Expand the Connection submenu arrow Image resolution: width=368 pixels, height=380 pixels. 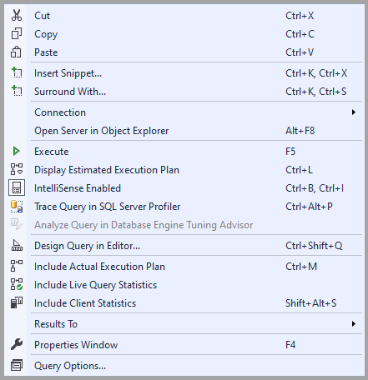pos(354,112)
